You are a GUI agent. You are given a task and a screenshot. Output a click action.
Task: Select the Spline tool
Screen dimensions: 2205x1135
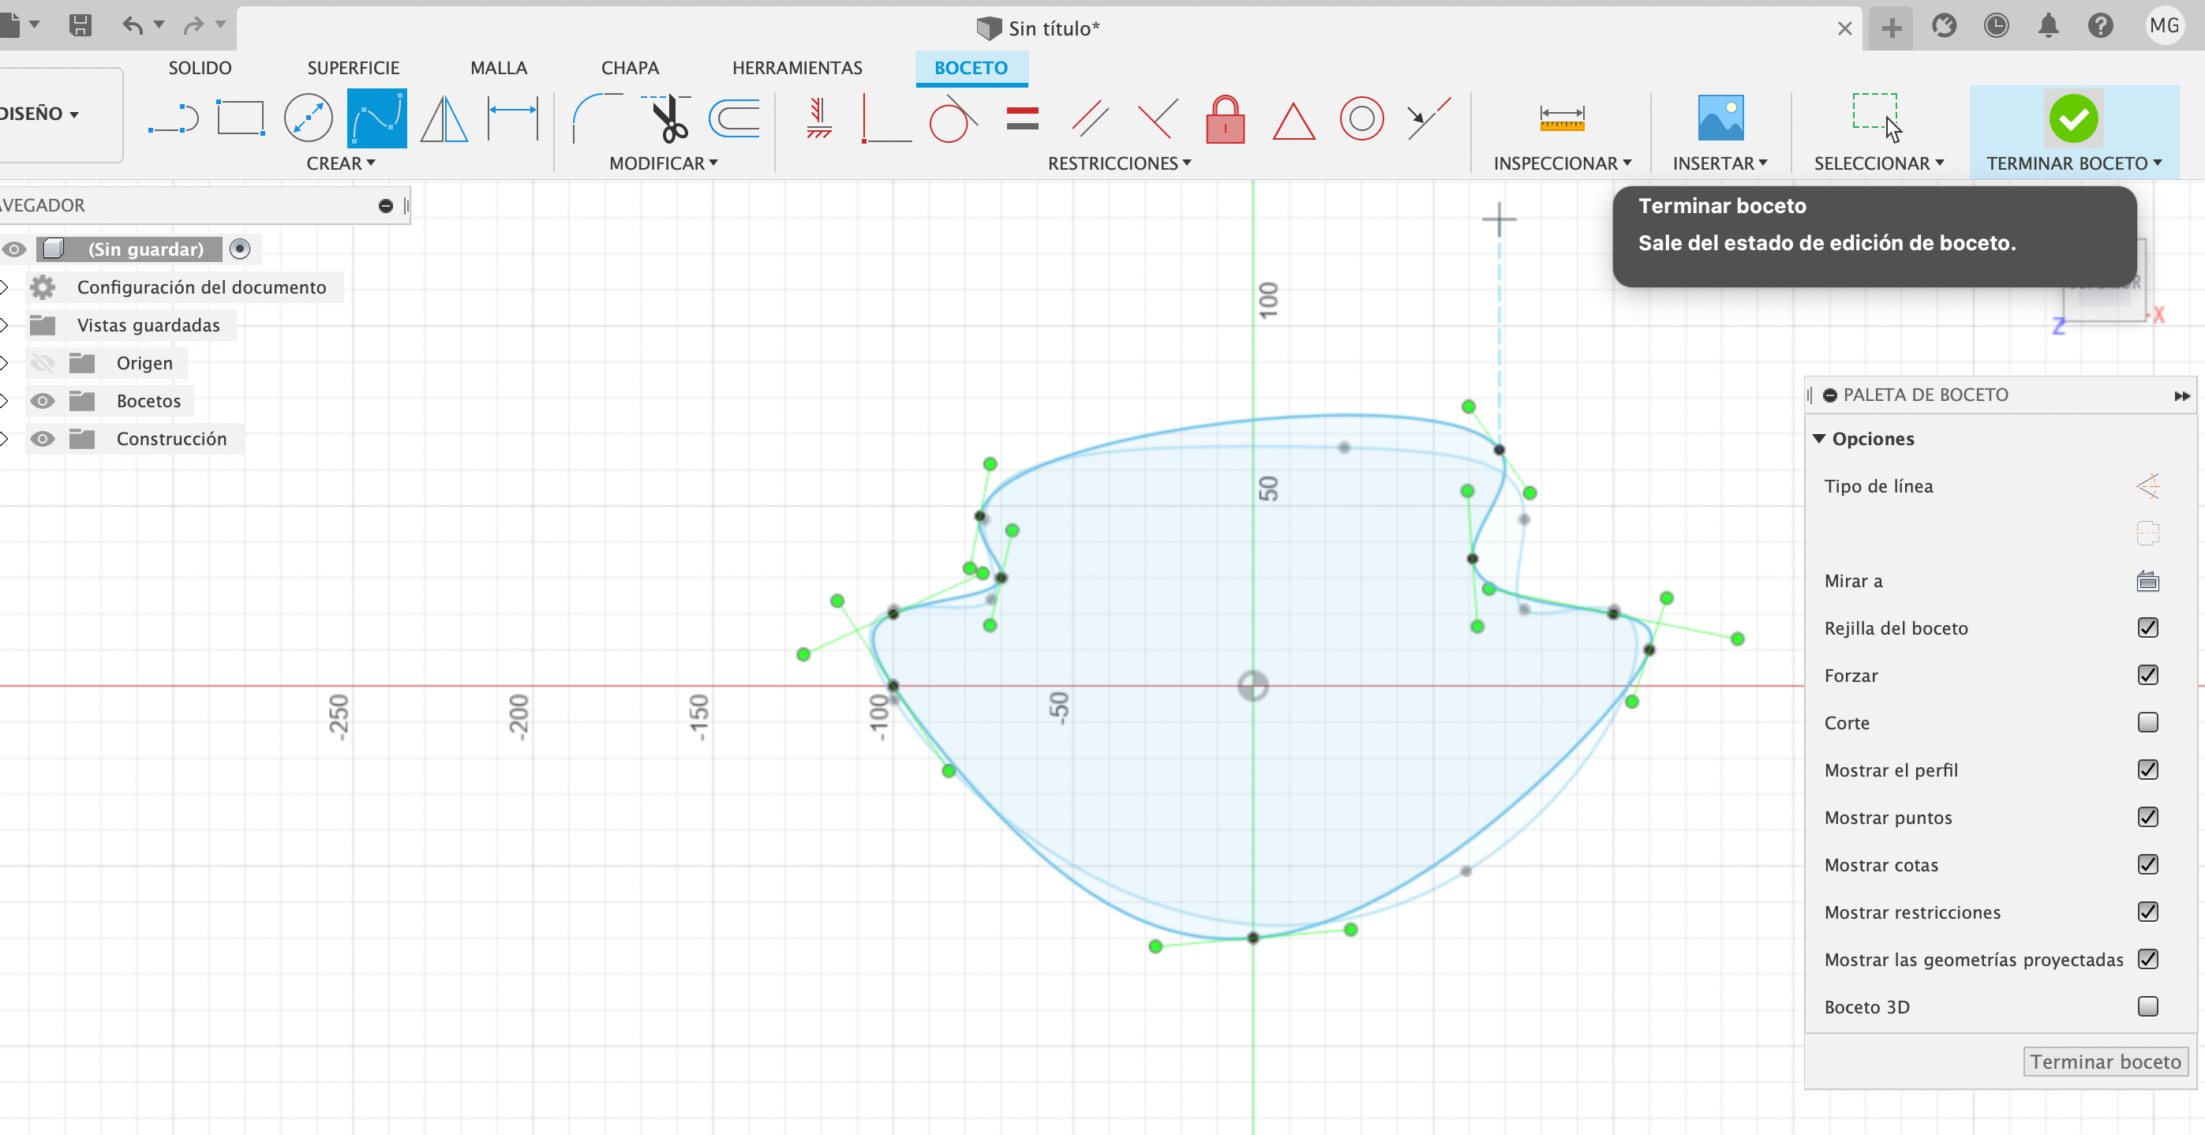376,118
